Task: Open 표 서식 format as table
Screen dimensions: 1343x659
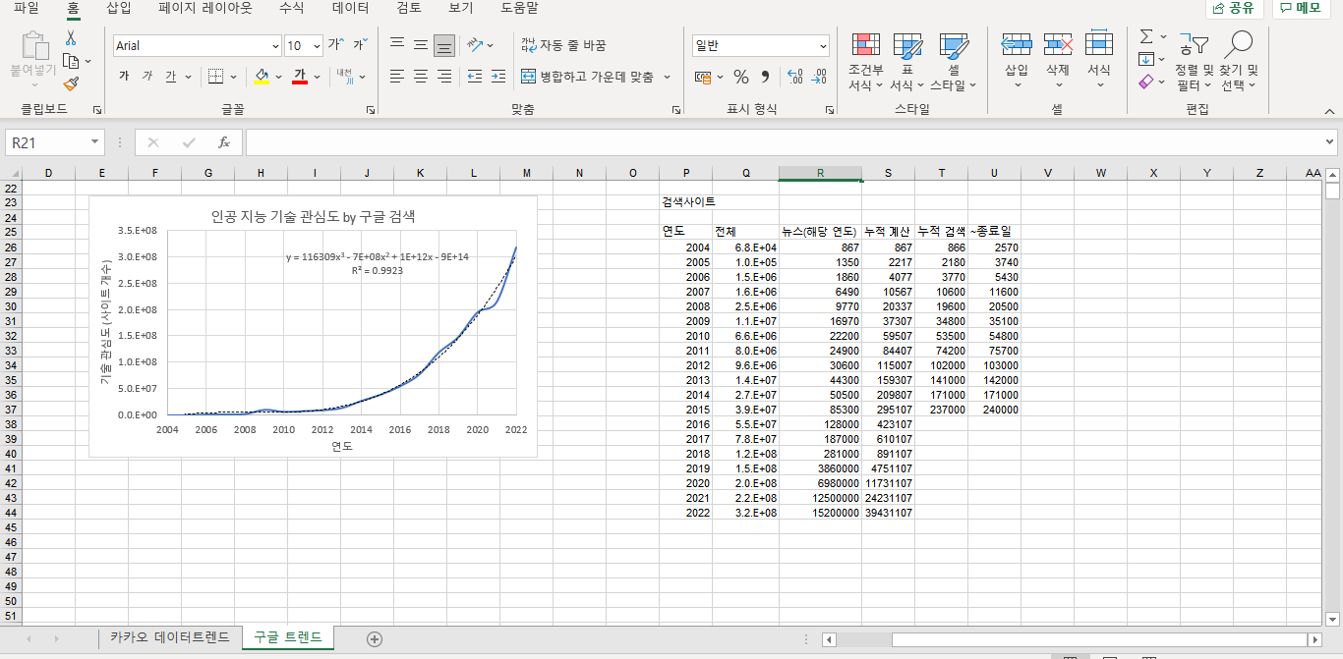Action: [x=907, y=61]
